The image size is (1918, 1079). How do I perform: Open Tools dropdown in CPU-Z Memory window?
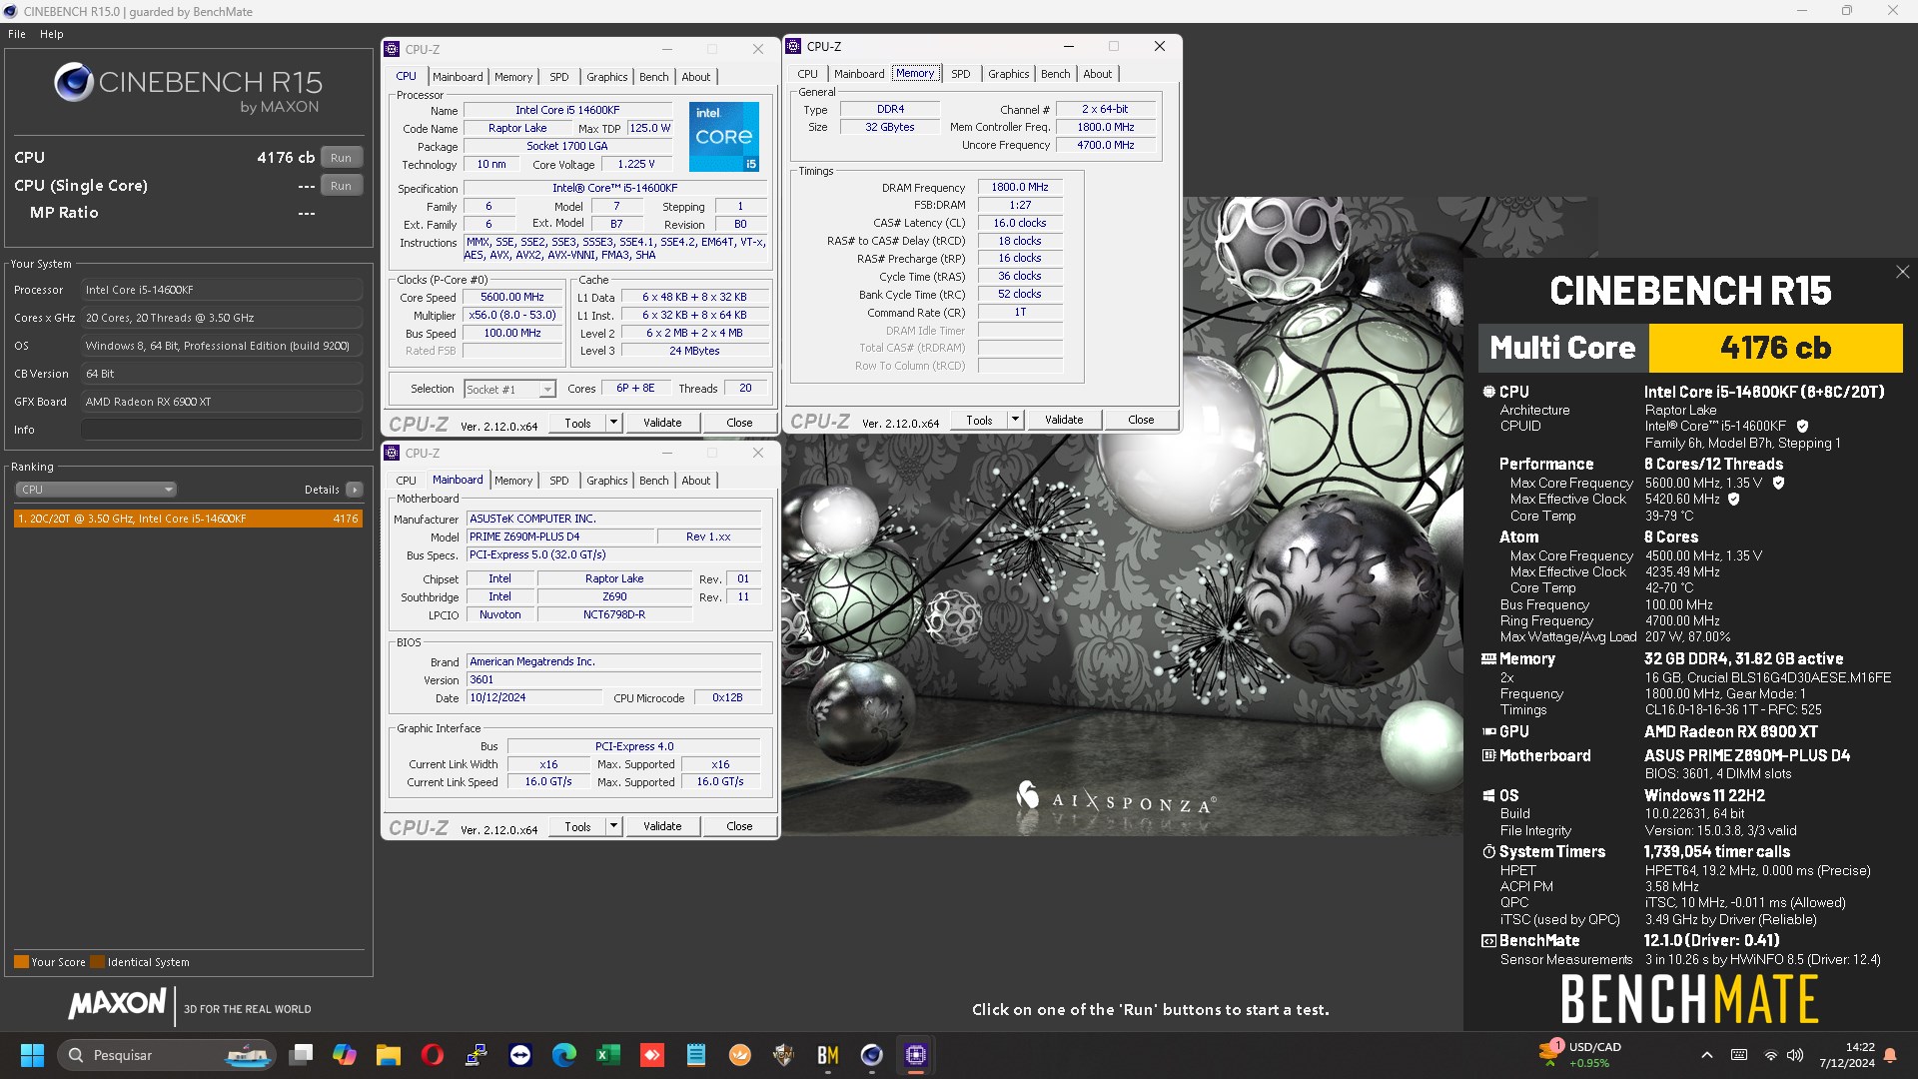[1015, 420]
